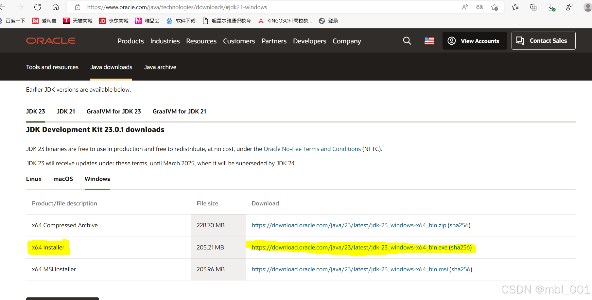Open the browser downloads icon

click(x=551, y=7)
